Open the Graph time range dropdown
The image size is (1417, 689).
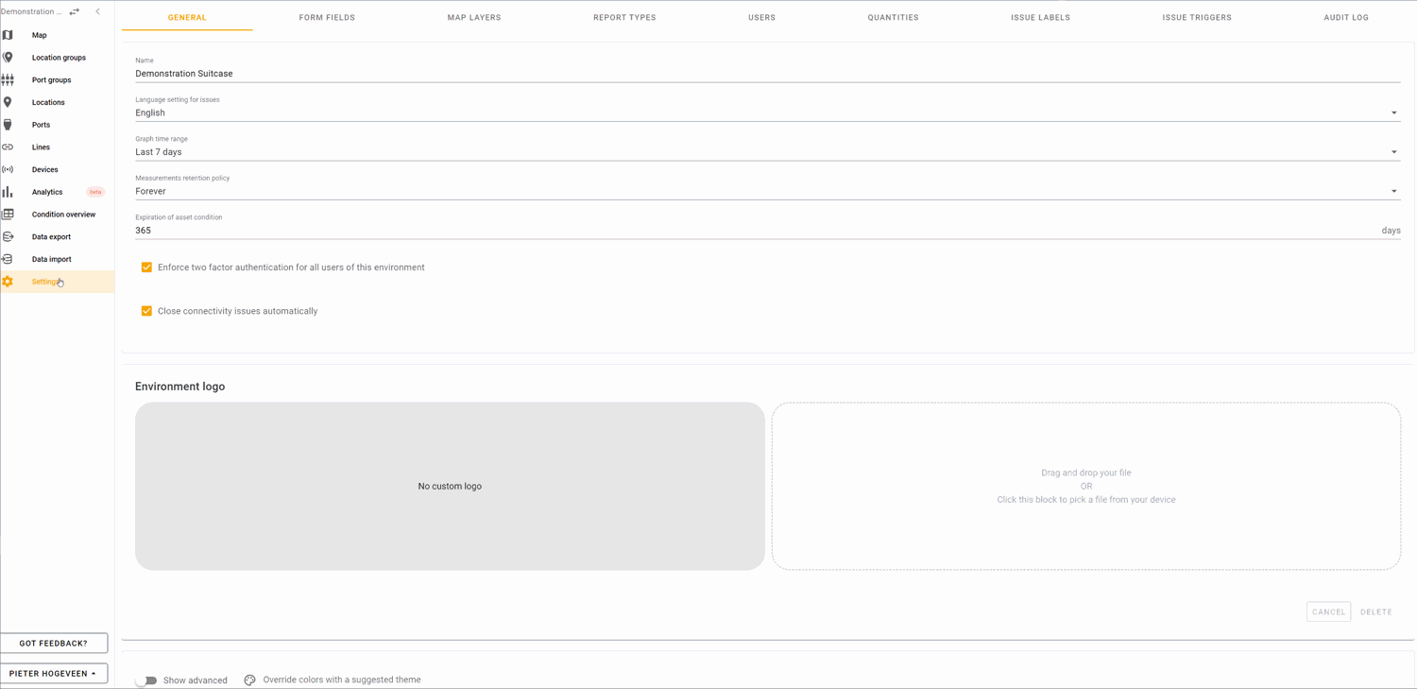(x=1393, y=152)
